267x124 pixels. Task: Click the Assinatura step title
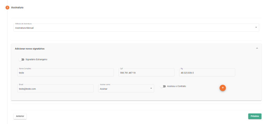[17, 8]
